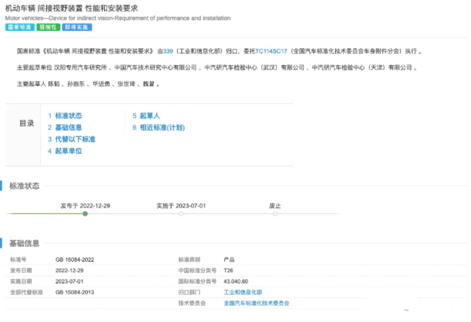Click the drafter name 张世琦

pos(126,84)
